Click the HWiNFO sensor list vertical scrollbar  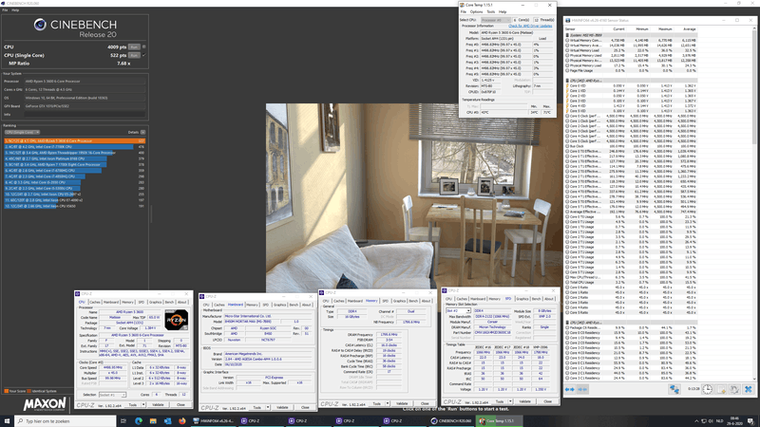pyautogui.click(x=754, y=87)
